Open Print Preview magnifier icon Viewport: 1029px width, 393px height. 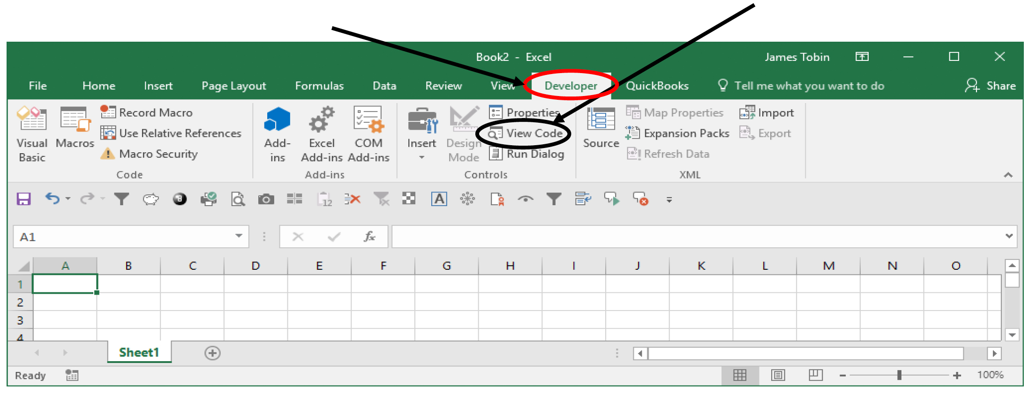pyautogui.click(x=238, y=199)
